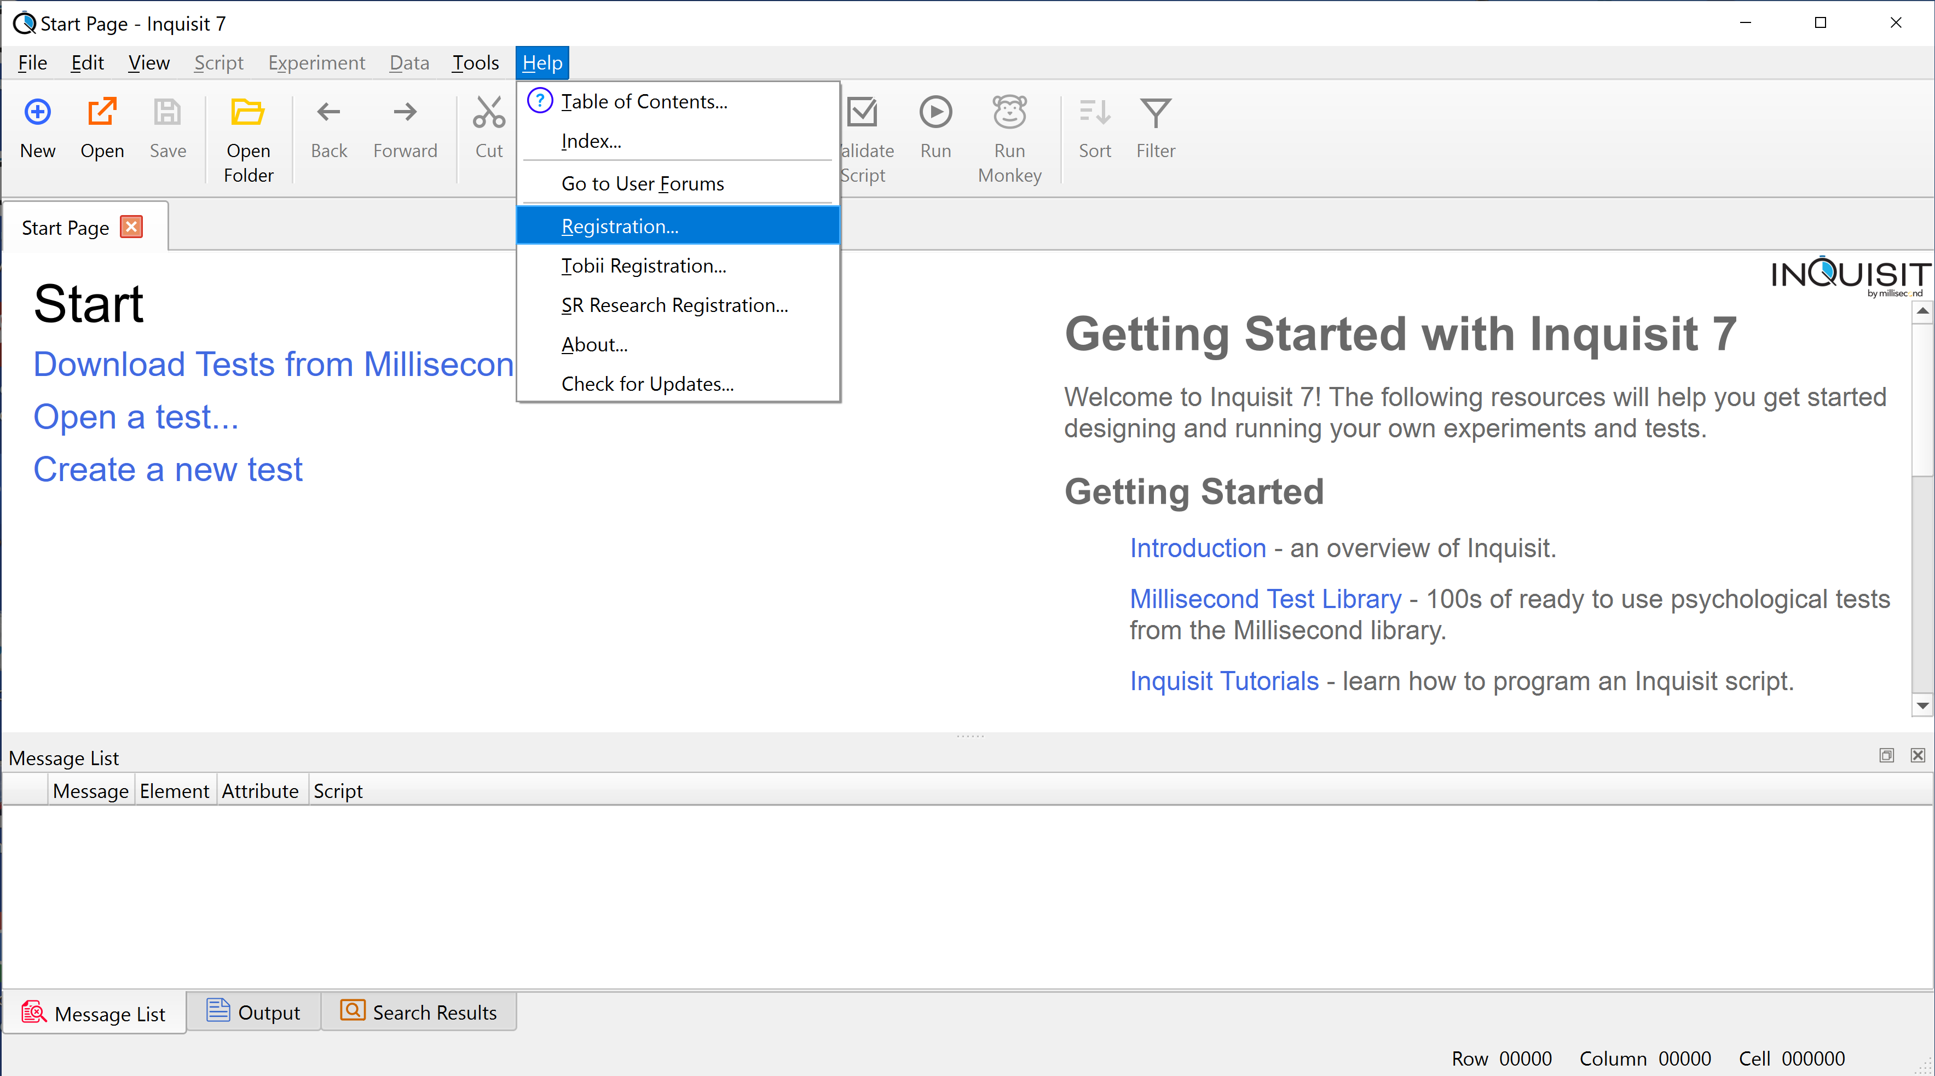Switch to the Search Results tab
Viewport: 1935px width, 1076px height.
pos(418,1012)
